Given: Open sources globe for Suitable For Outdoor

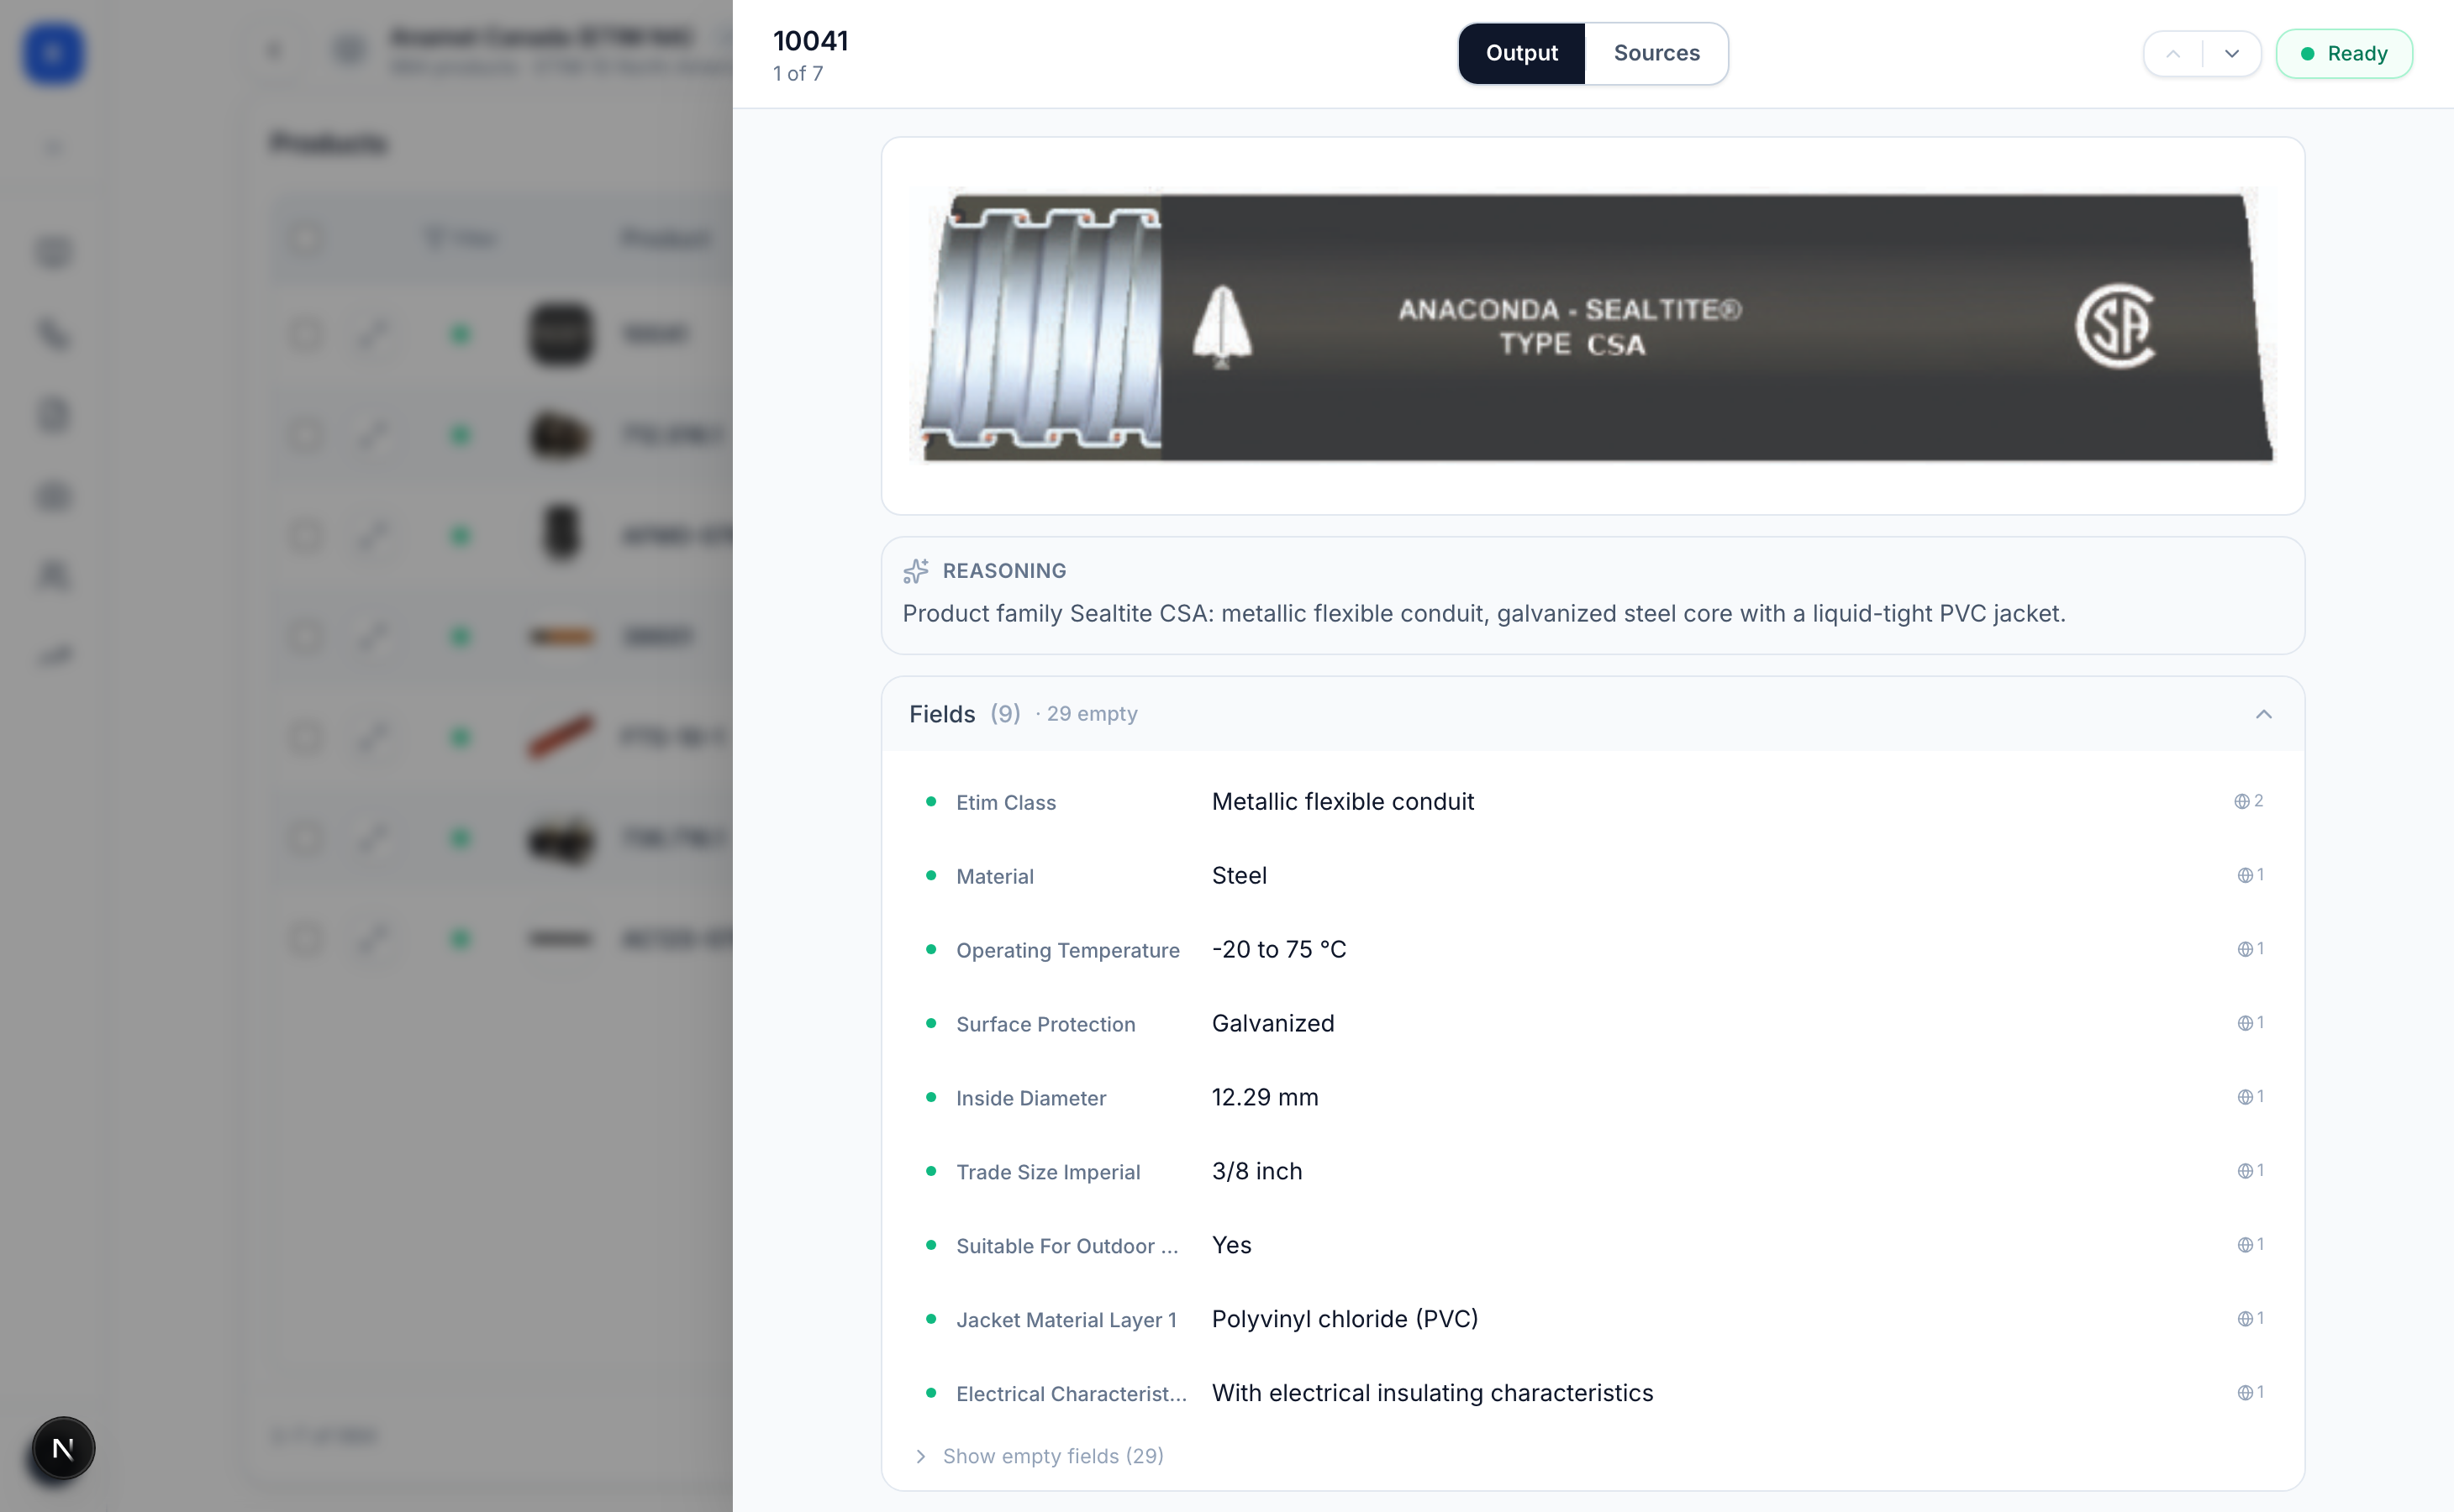Looking at the screenshot, I should [2250, 1245].
